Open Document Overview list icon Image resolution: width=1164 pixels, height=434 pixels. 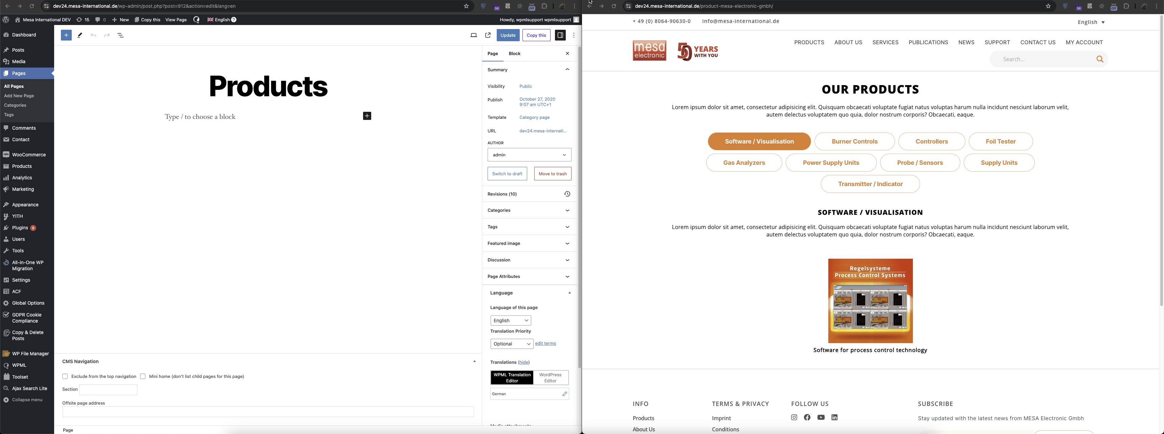click(121, 35)
